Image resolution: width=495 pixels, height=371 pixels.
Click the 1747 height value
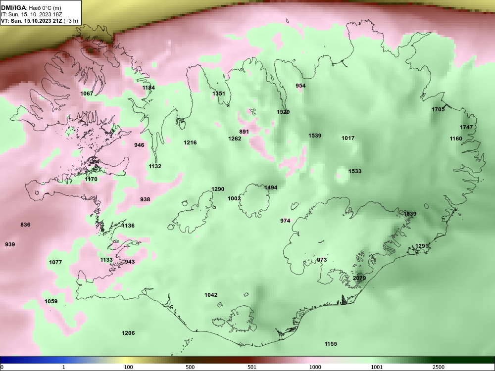[x=466, y=127]
